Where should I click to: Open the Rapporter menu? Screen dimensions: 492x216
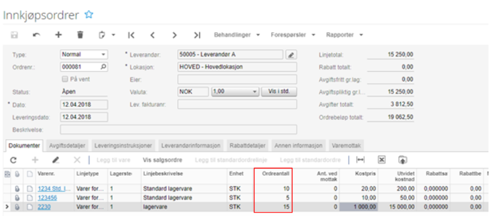click(x=344, y=35)
